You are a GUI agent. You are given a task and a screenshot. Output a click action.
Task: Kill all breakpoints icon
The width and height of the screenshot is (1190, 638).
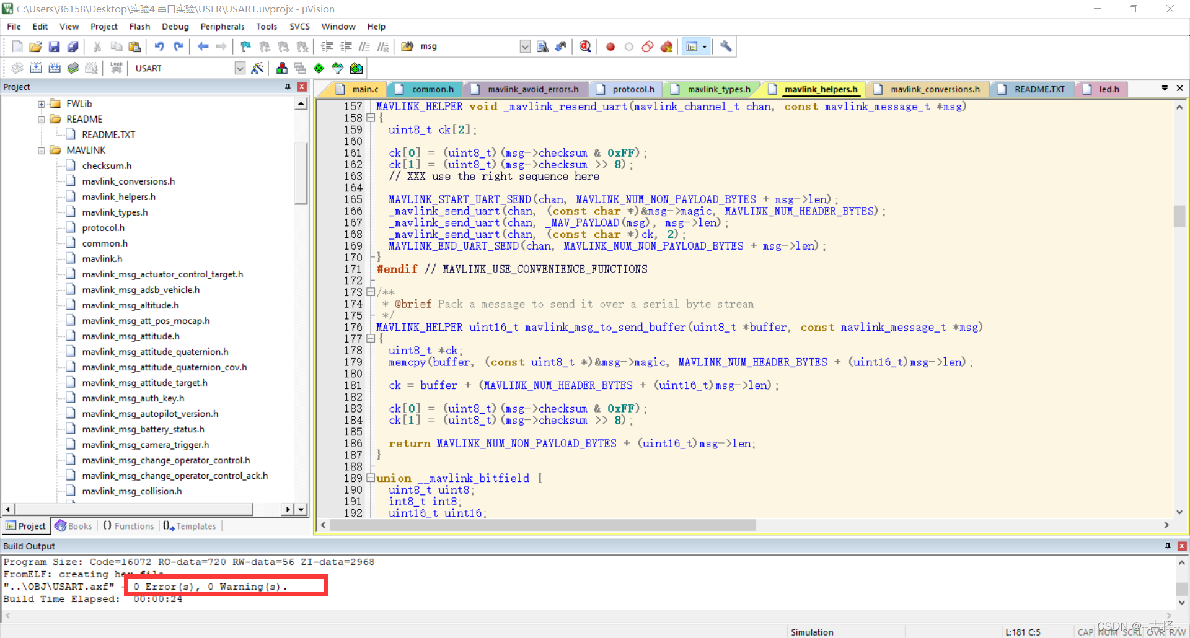click(x=667, y=46)
